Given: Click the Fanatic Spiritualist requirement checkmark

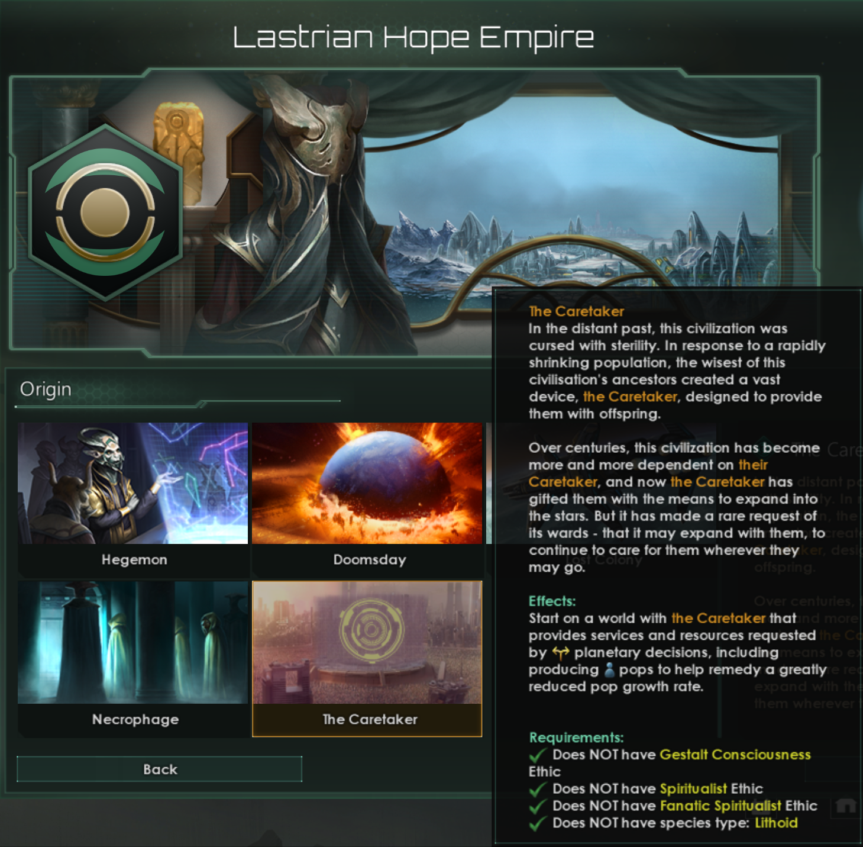Looking at the screenshot, I should (538, 807).
